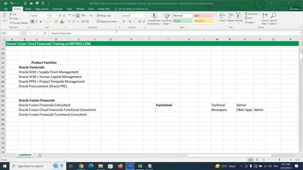Open the Clear menu

tap(250, 22)
